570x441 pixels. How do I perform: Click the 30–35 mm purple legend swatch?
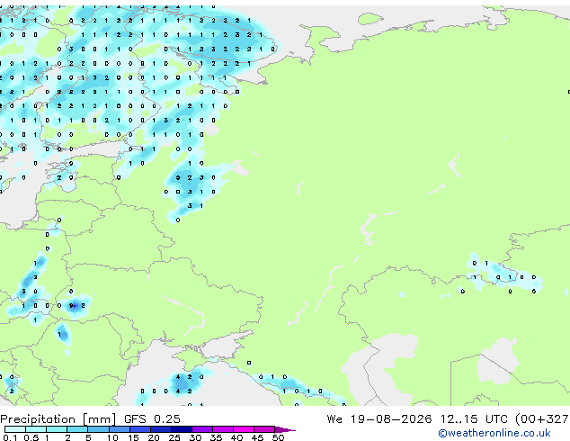pyautogui.click(x=201, y=429)
